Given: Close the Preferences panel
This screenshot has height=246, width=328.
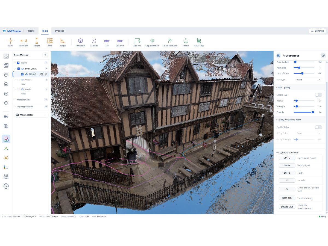Looking at the screenshot, I should pyautogui.click(x=323, y=55).
